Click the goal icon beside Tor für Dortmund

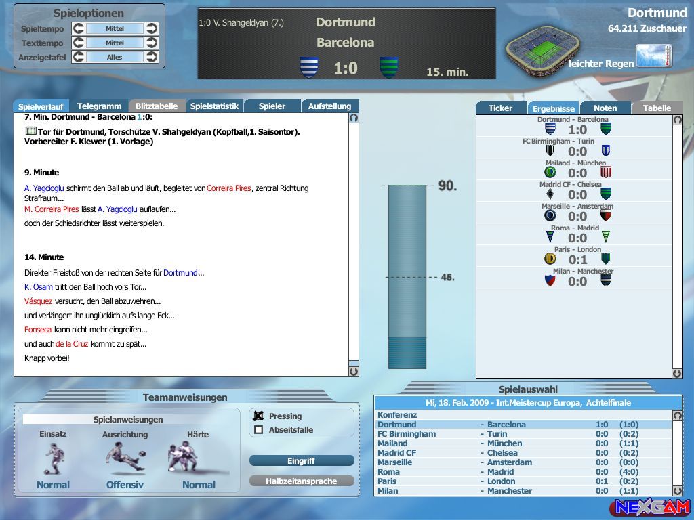coord(30,131)
